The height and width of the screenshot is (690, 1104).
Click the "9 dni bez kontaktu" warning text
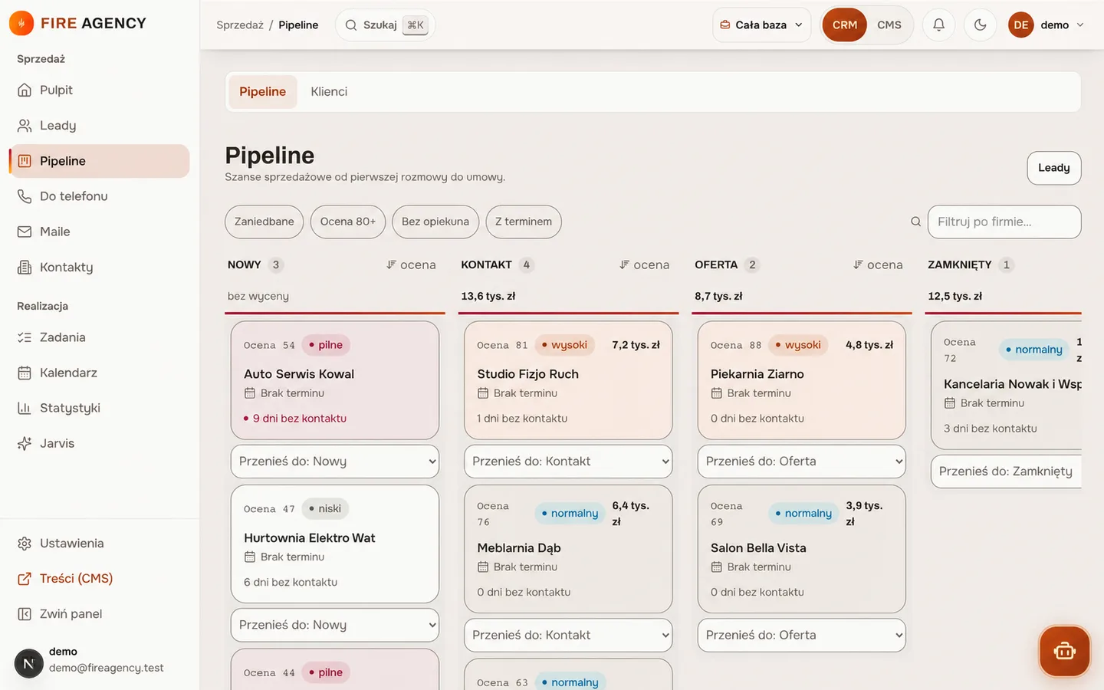coord(300,419)
